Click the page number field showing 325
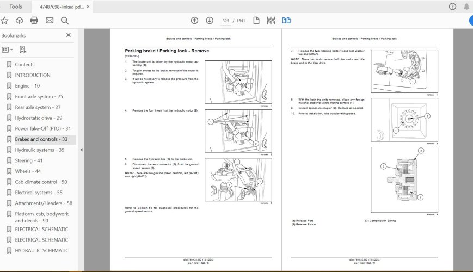473x272 pixels. [226, 21]
